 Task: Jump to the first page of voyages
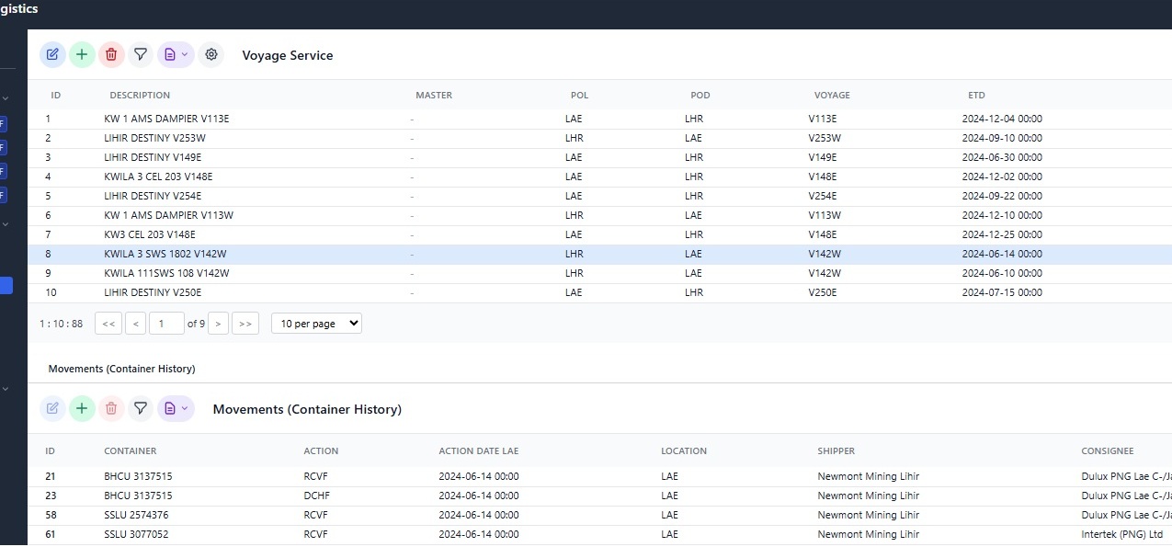click(x=108, y=324)
